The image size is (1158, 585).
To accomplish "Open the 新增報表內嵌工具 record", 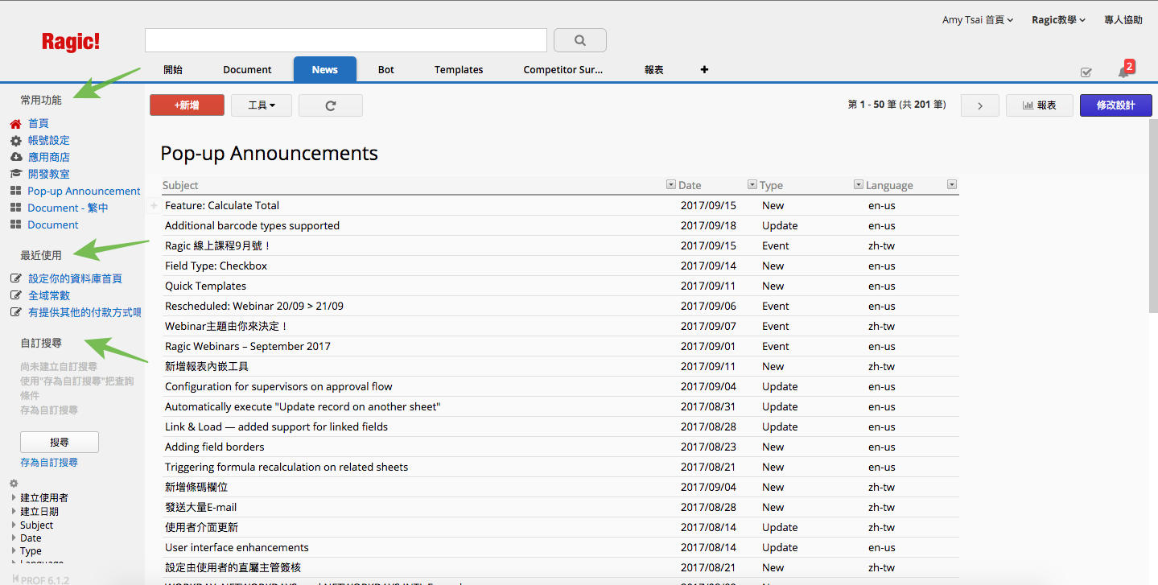I will pos(207,367).
